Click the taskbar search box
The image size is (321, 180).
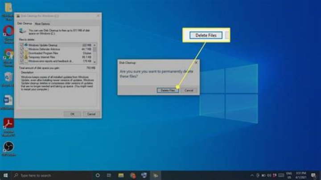[x=51, y=176]
